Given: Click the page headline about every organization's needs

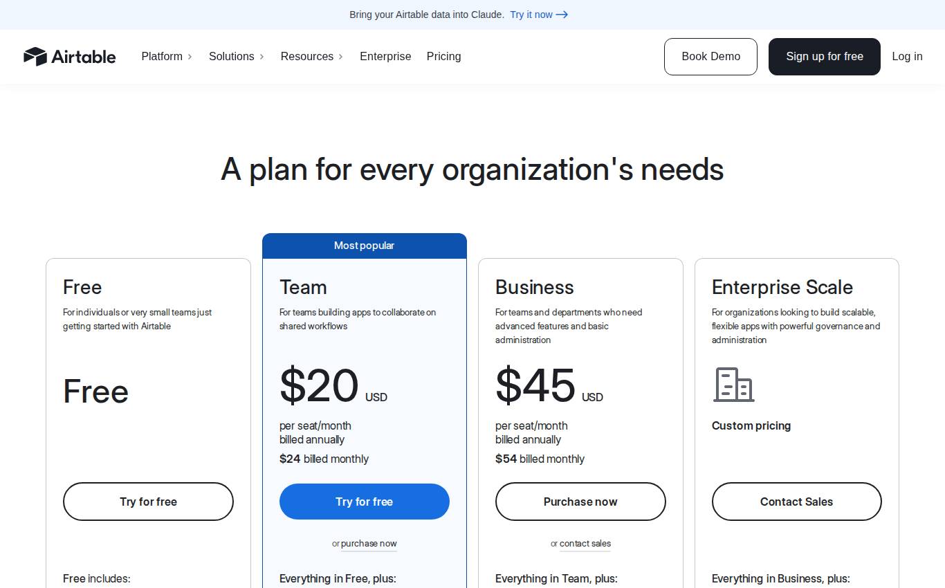Looking at the screenshot, I should [x=472, y=169].
